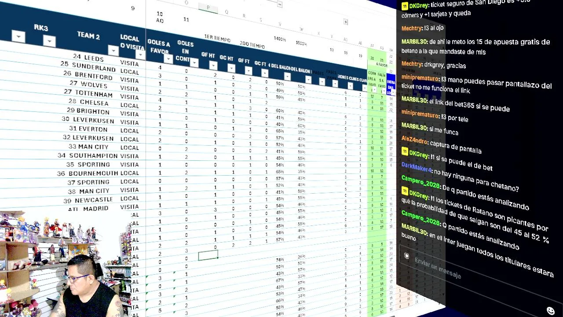The height and width of the screenshot is (317, 563).
Task: Expand the column group with the plus button
Action: pyautogui.click(x=346, y=22)
